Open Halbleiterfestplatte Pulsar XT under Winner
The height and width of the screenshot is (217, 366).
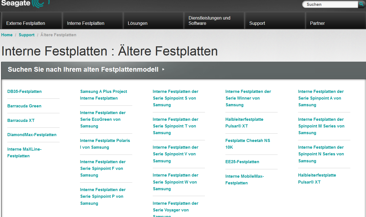[244, 123]
